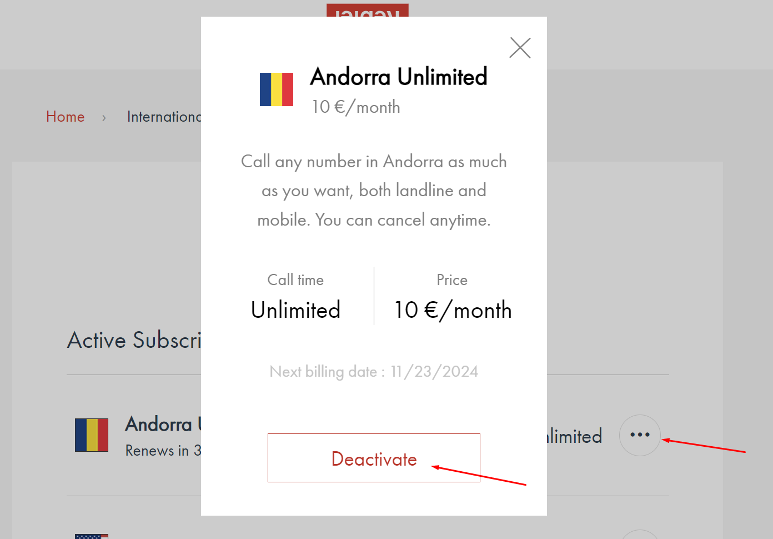Click the Next billing date text
The width and height of the screenshot is (773, 539).
pyautogui.click(x=374, y=371)
